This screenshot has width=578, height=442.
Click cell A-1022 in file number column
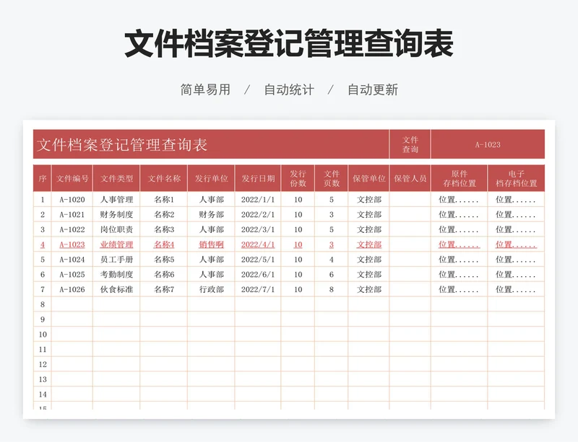pos(72,229)
